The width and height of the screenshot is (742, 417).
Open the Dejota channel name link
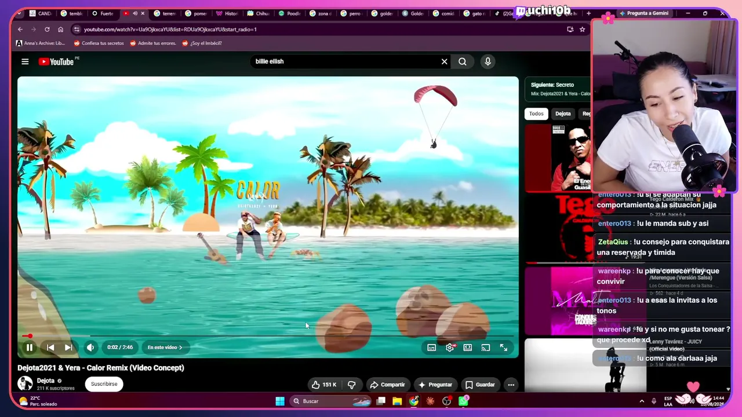(x=46, y=381)
